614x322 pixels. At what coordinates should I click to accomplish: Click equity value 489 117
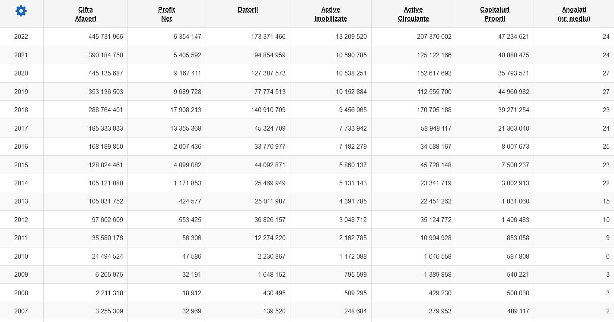pyautogui.click(x=518, y=311)
